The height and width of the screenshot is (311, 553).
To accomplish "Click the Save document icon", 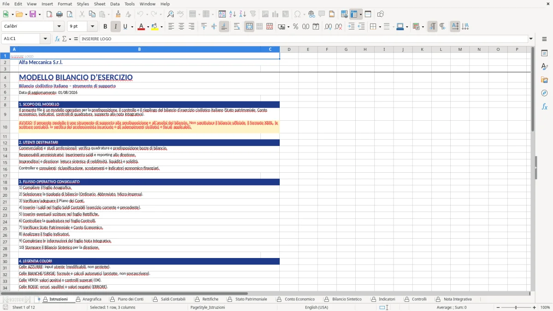I will click(33, 14).
